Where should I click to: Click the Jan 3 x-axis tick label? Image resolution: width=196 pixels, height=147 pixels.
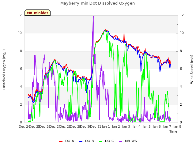[126, 126]
